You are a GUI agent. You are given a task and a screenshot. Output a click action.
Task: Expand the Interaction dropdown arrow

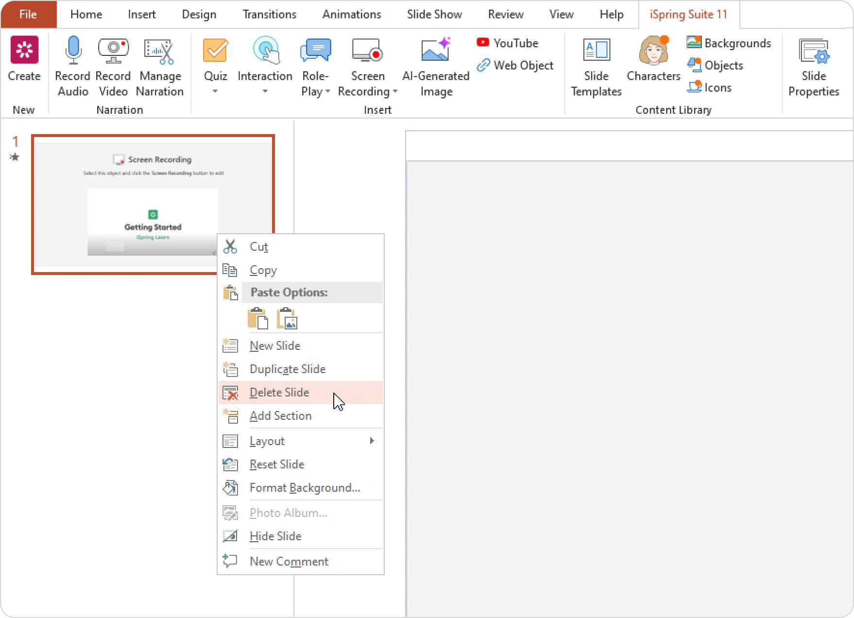pos(265,91)
